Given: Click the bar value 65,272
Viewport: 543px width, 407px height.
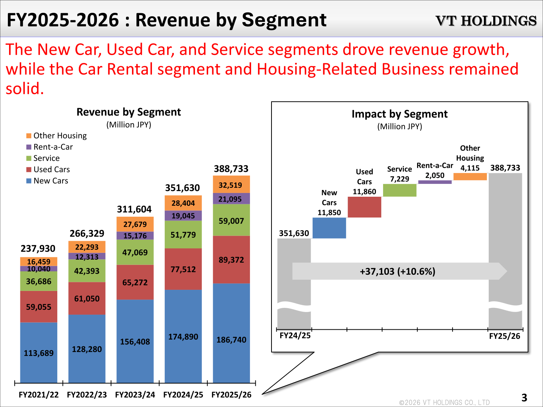Looking at the screenshot, I should tap(135, 283).
